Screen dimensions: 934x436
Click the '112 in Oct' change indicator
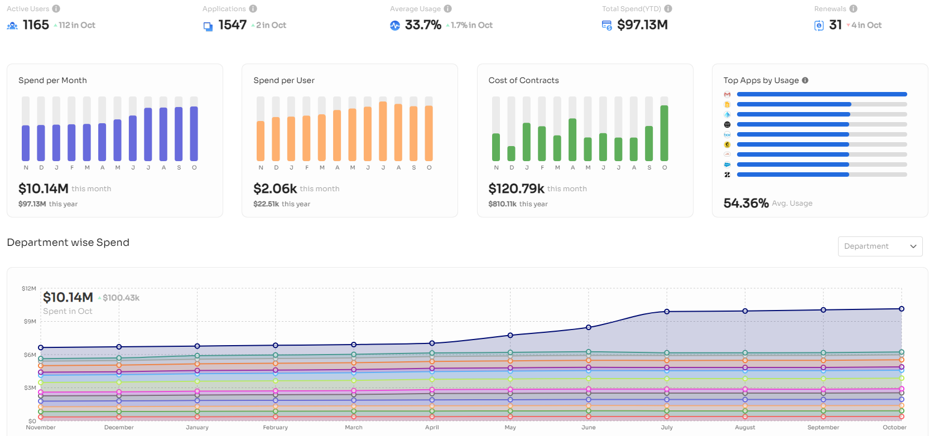pyautogui.click(x=75, y=25)
